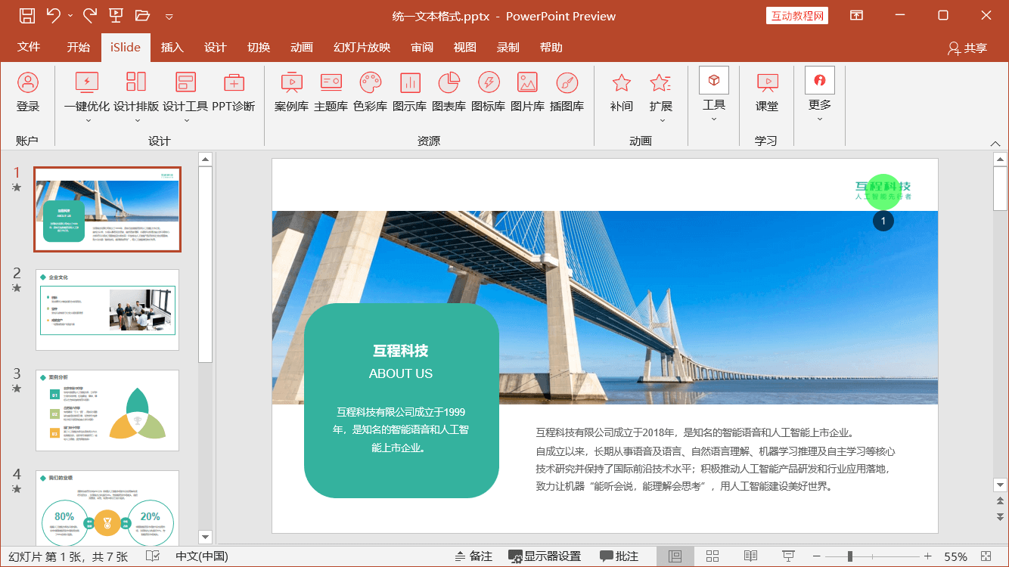
Task: Open the 幻灯片放映 tab
Action: point(362,47)
